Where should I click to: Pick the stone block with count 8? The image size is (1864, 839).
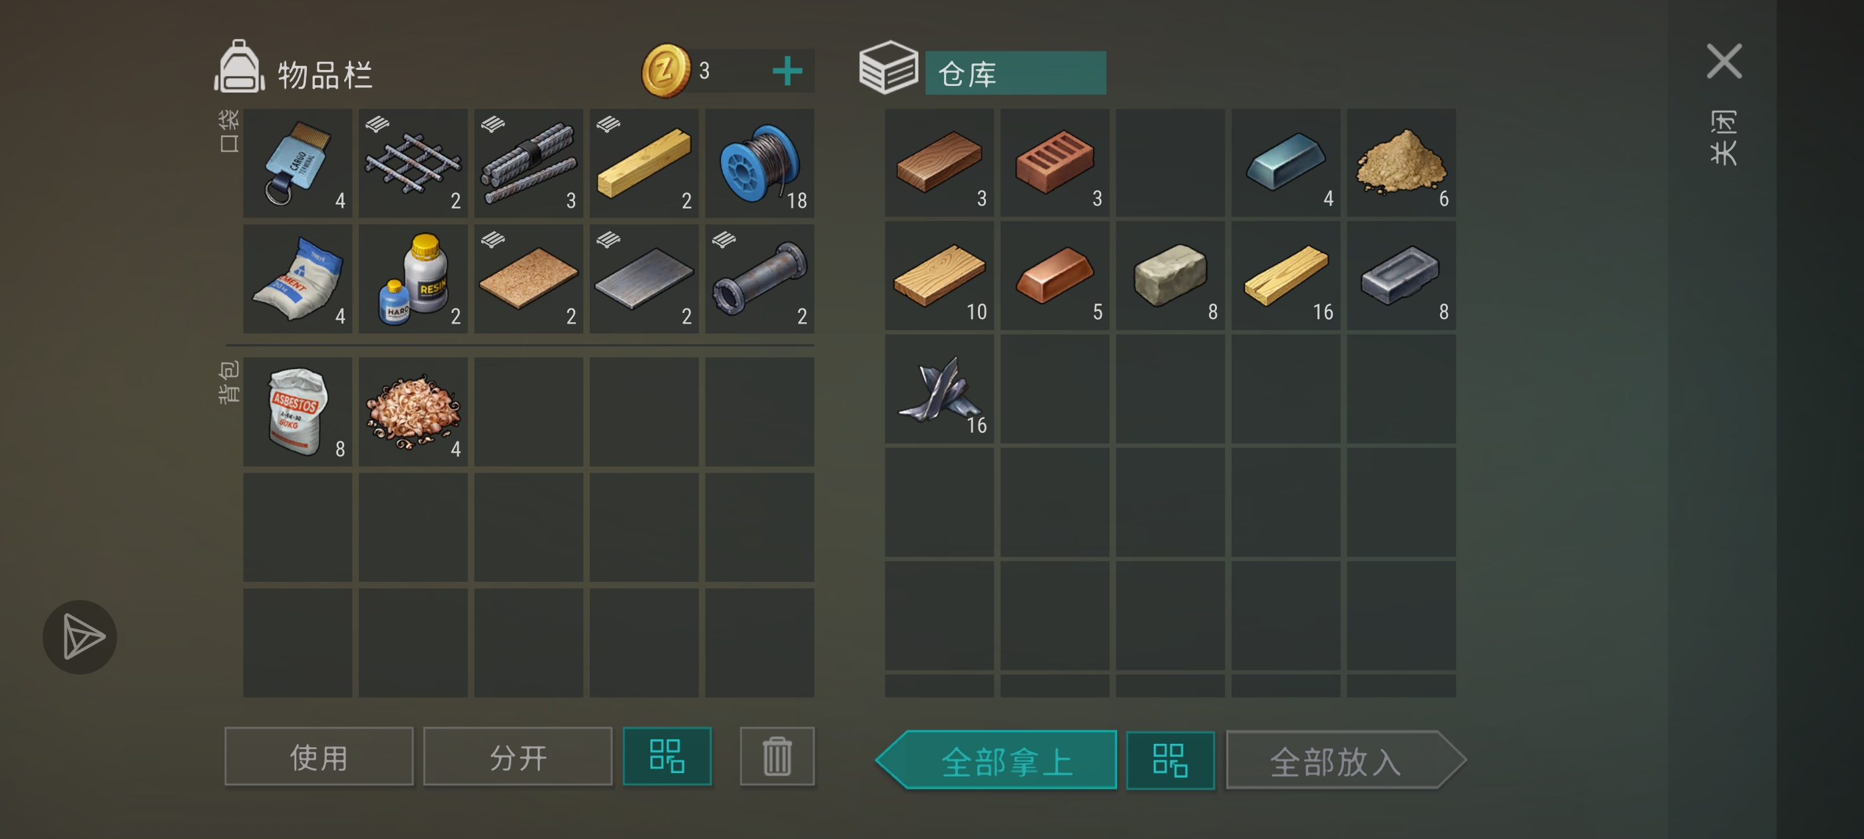[x=1170, y=276]
